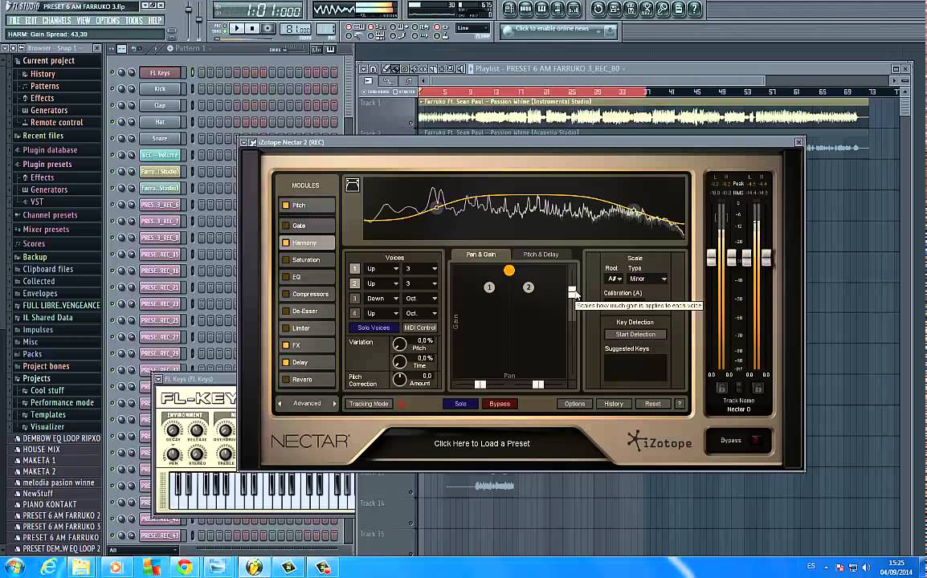This screenshot has height=578, width=927.
Task: Toggle the Saturation module enable square
Action: click(285, 260)
